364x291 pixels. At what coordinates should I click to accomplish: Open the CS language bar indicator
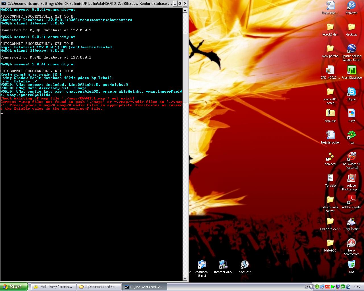(x=307, y=287)
